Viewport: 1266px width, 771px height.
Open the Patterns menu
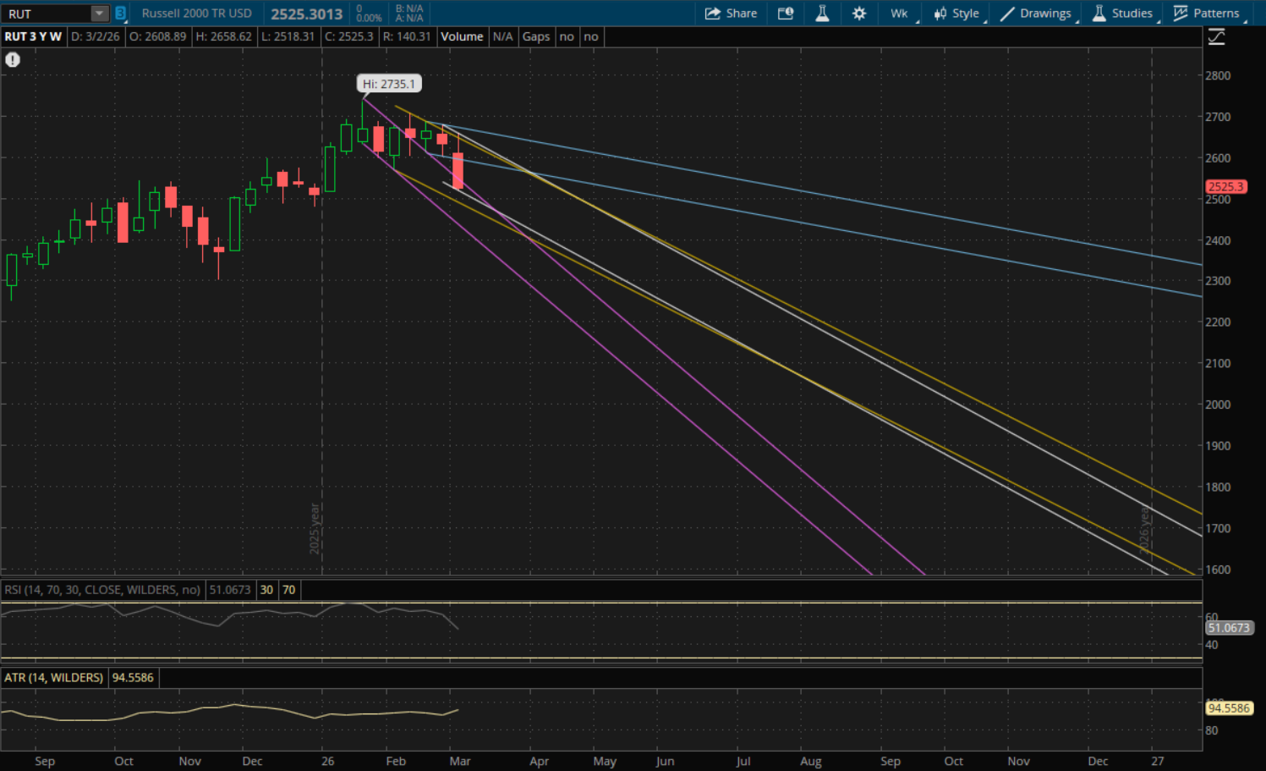click(x=1207, y=14)
